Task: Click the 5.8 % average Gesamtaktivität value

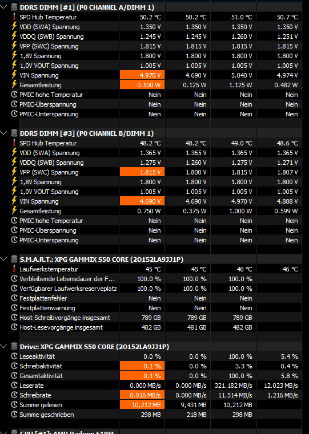Action: (290, 376)
